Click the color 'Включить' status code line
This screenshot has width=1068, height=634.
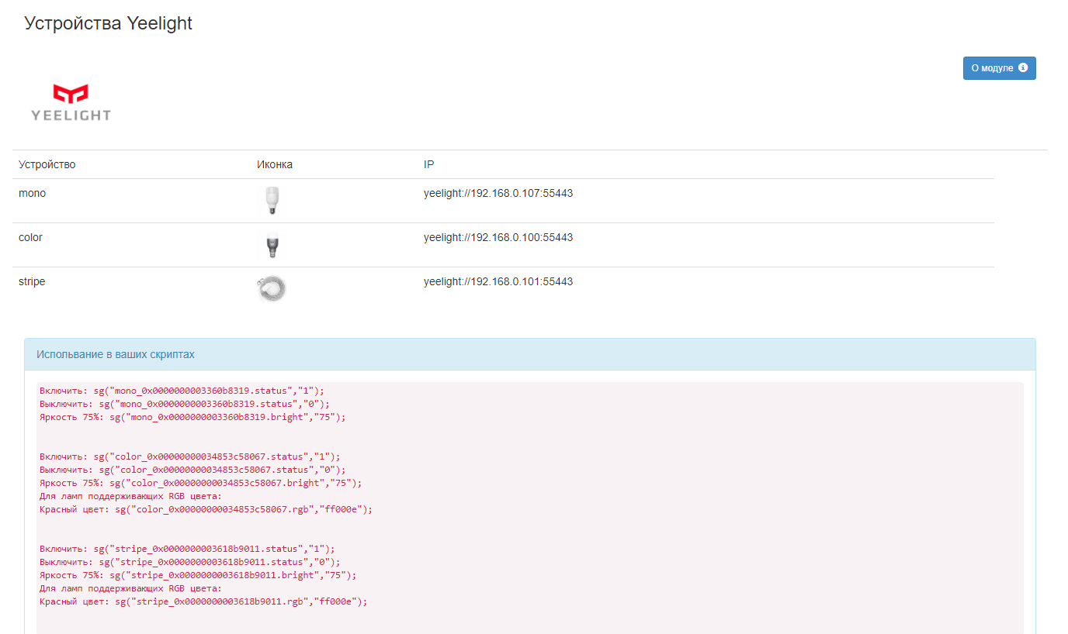190,457
